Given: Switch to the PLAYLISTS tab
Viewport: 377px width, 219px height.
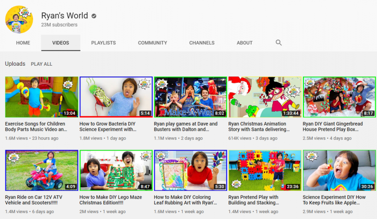Looking at the screenshot, I should [103, 43].
